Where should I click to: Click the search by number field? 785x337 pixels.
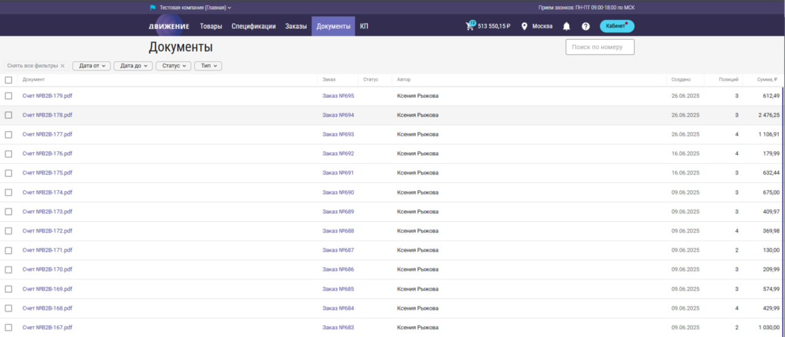pyautogui.click(x=600, y=47)
